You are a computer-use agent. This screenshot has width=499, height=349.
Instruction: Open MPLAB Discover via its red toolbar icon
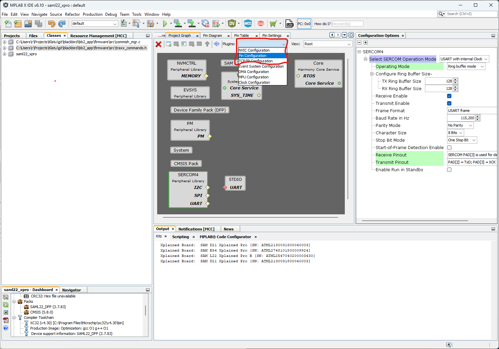coord(261,23)
